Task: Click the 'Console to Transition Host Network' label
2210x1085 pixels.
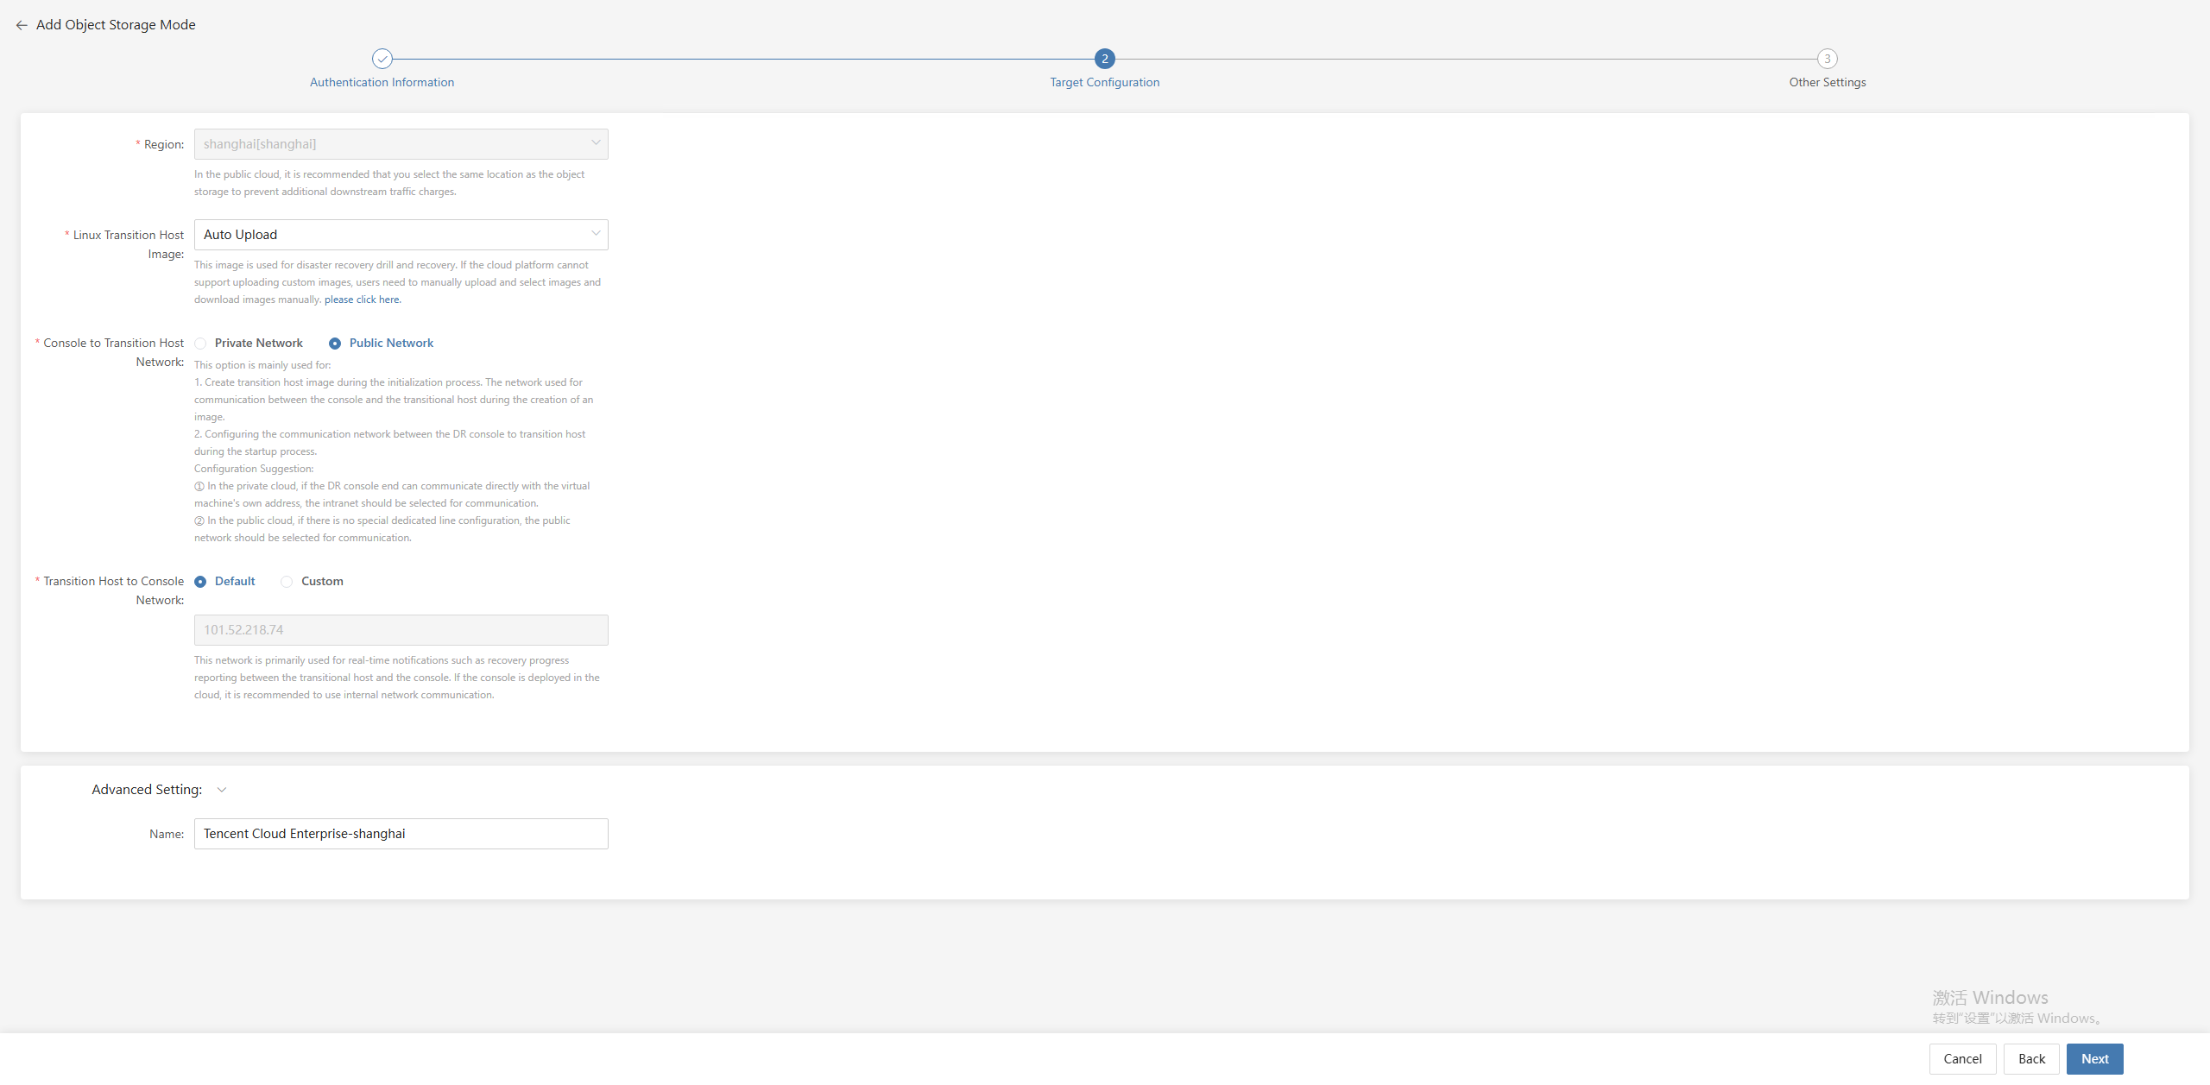Action: point(113,352)
